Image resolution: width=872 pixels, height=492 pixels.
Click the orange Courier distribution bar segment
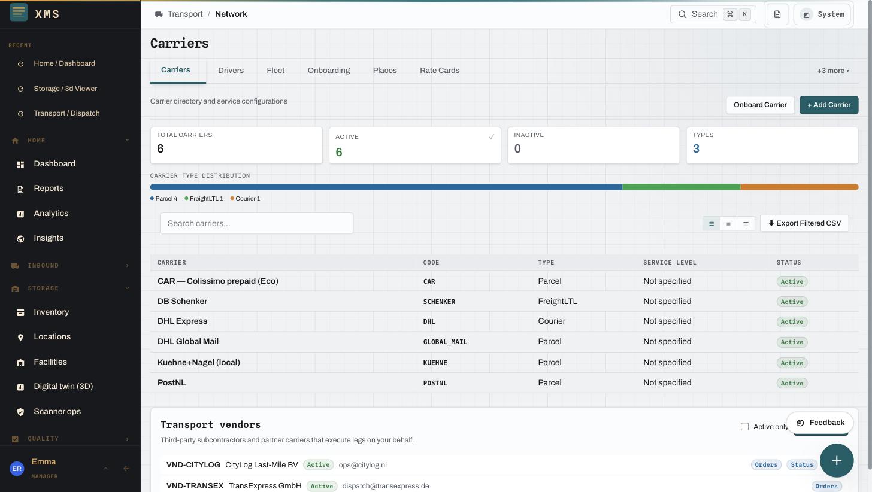(x=800, y=187)
